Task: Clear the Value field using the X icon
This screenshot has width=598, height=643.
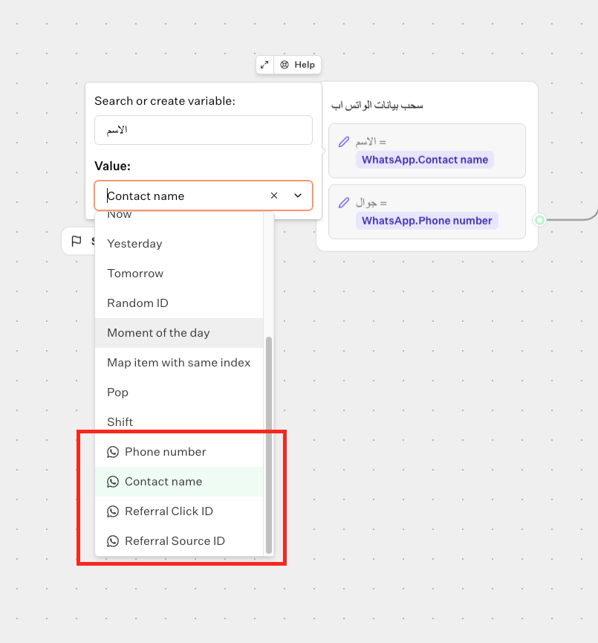Action: pos(273,196)
